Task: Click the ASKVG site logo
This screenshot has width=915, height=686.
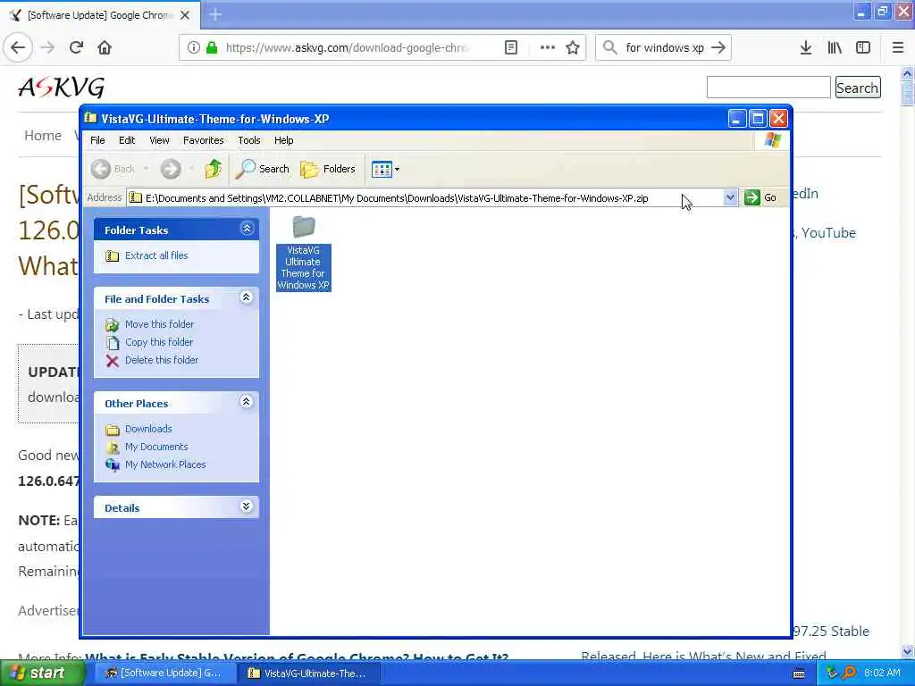Action: click(x=62, y=88)
